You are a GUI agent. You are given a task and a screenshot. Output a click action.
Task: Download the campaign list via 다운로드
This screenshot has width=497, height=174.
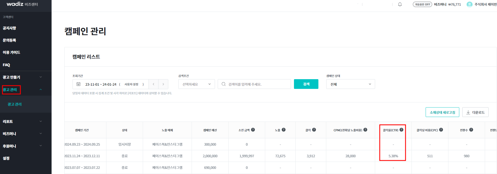tap(475, 112)
